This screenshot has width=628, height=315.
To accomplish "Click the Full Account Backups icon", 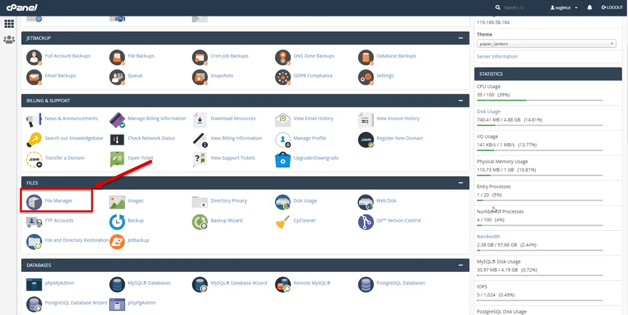I will click(34, 57).
